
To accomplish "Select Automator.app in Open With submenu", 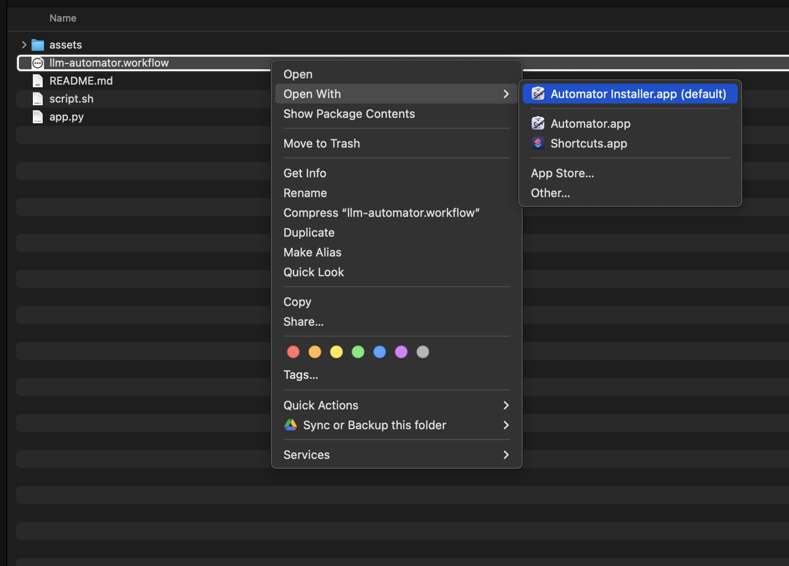I will (x=630, y=124).
